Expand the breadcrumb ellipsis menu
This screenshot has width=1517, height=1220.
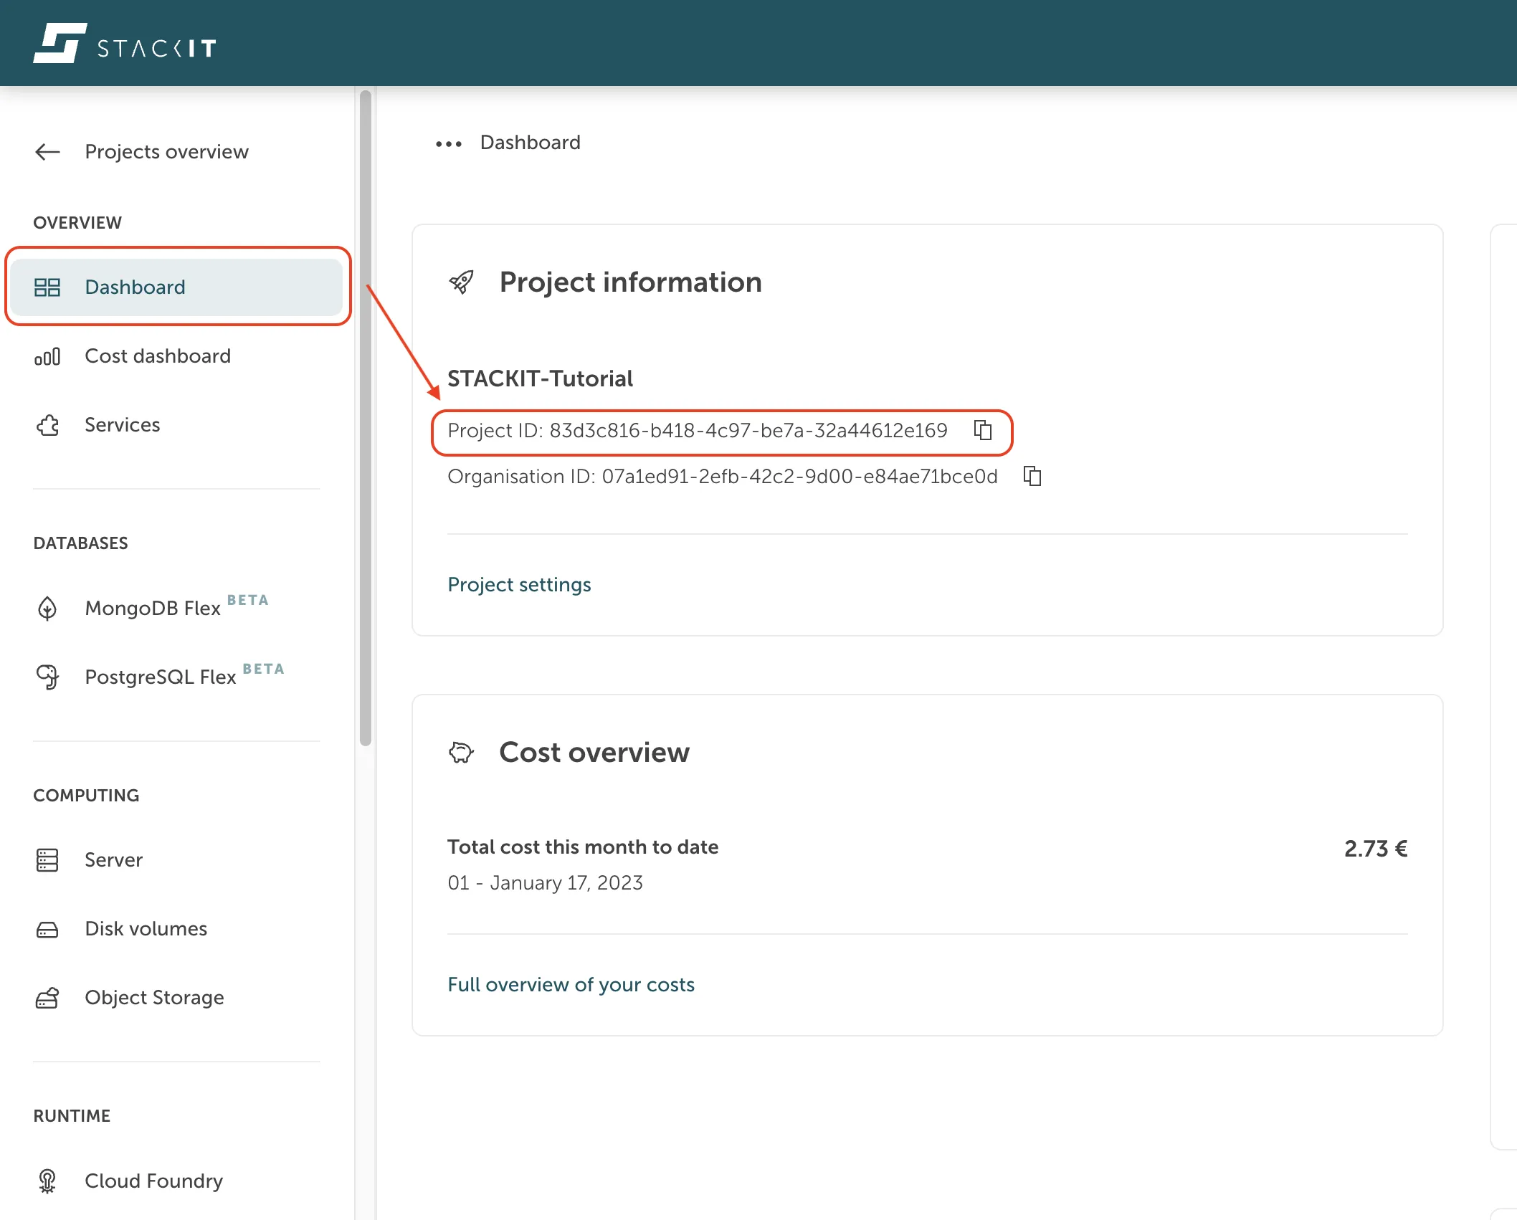click(449, 143)
